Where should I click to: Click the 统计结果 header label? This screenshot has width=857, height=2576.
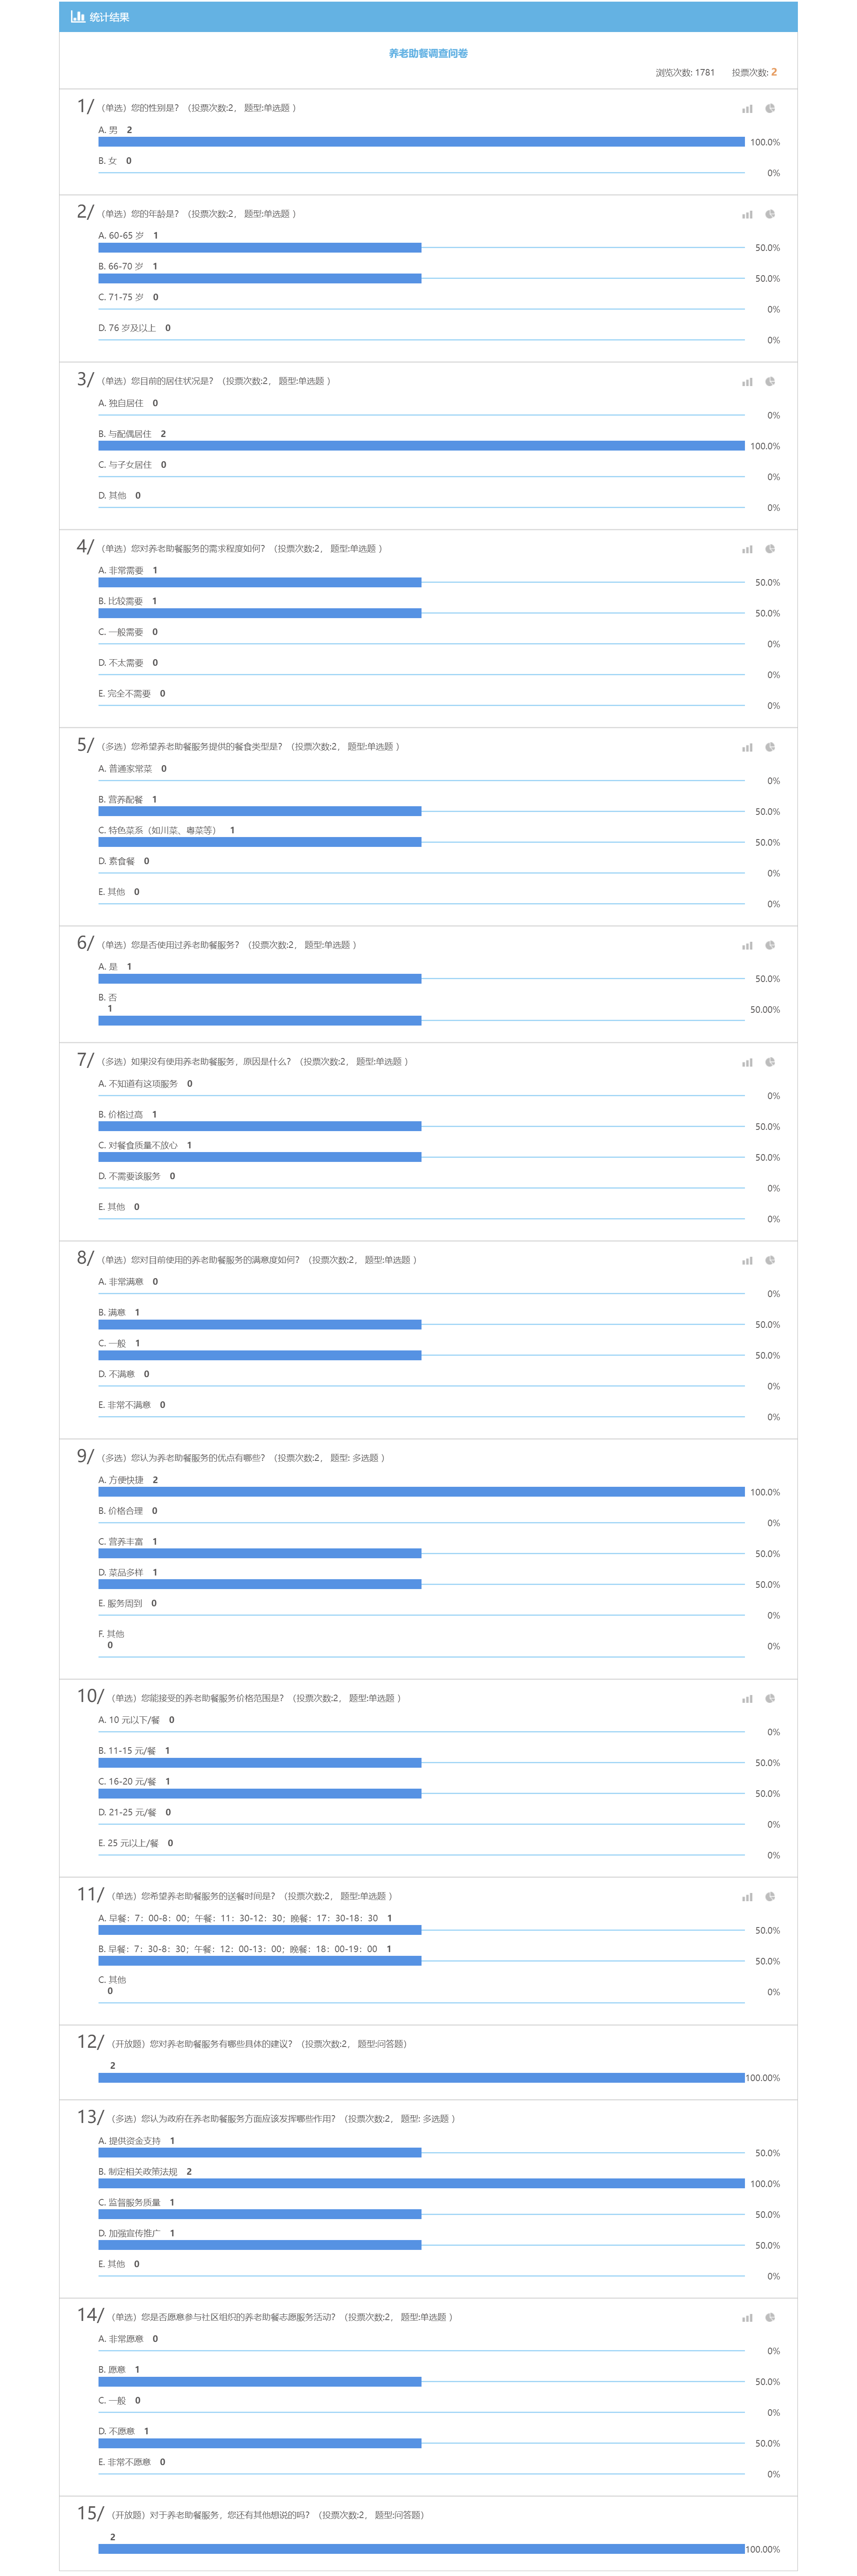(110, 17)
